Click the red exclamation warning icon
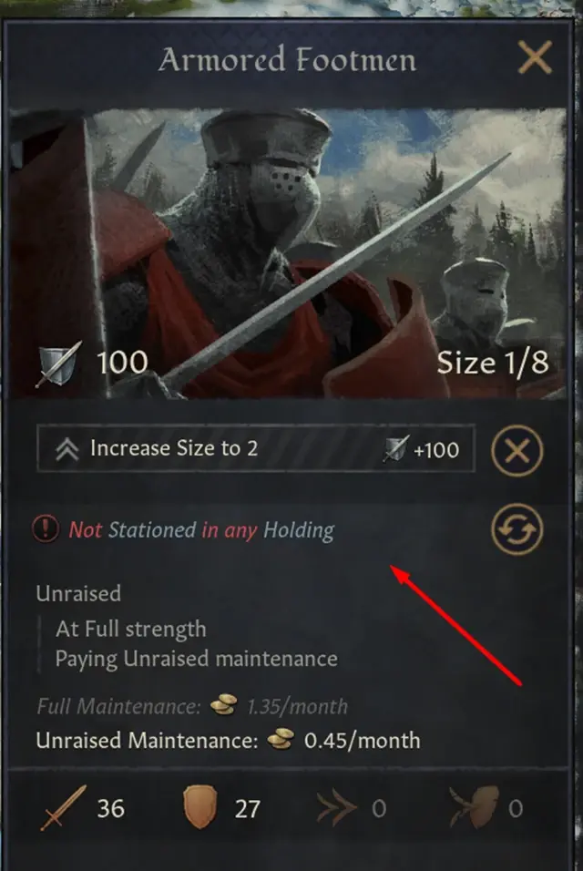 tap(46, 528)
